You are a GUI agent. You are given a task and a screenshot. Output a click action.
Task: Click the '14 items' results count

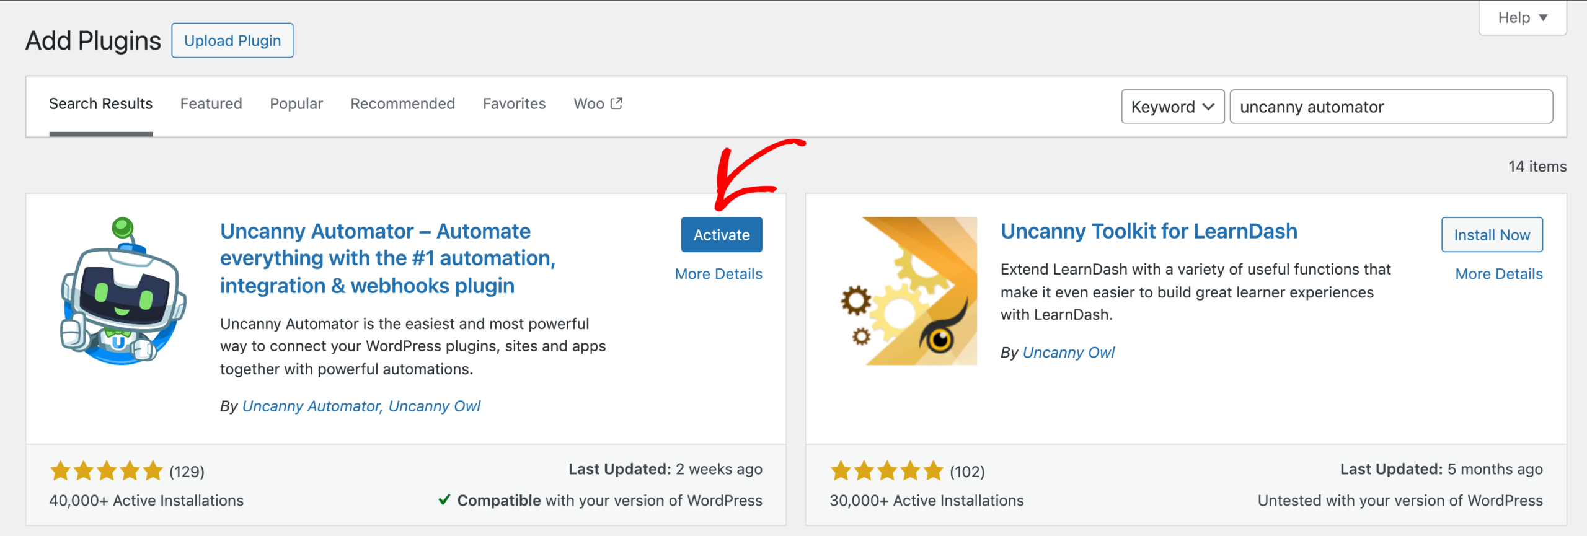[1537, 167]
